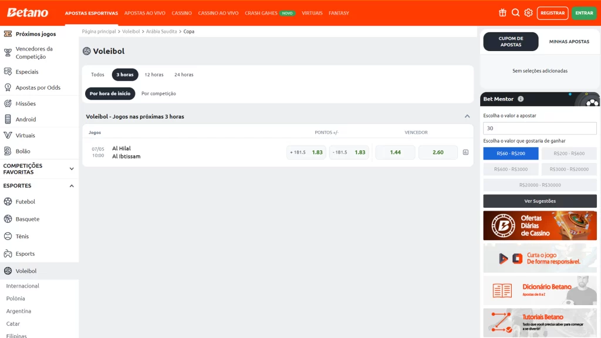The image size is (601, 338).
Task: Open the settings gear icon
Action: pyautogui.click(x=529, y=13)
